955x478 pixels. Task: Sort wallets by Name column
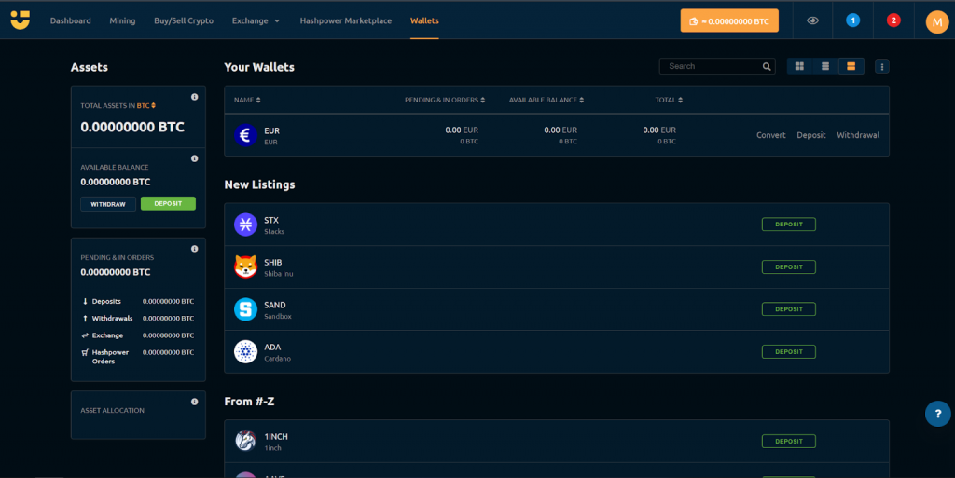(247, 100)
